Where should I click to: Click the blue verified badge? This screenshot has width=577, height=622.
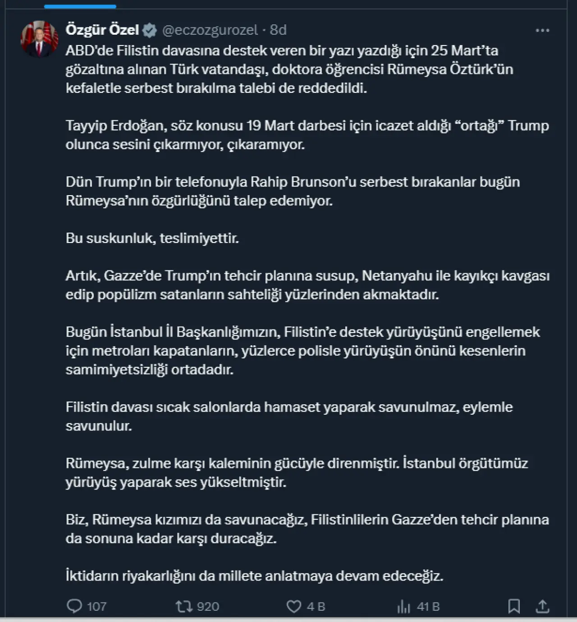(x=150, y=30)
